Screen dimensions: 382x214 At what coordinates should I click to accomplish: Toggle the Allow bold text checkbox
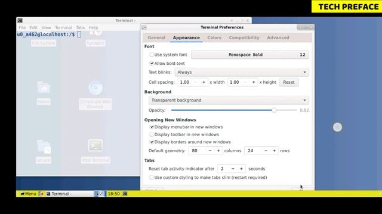(x=152, y=64)
